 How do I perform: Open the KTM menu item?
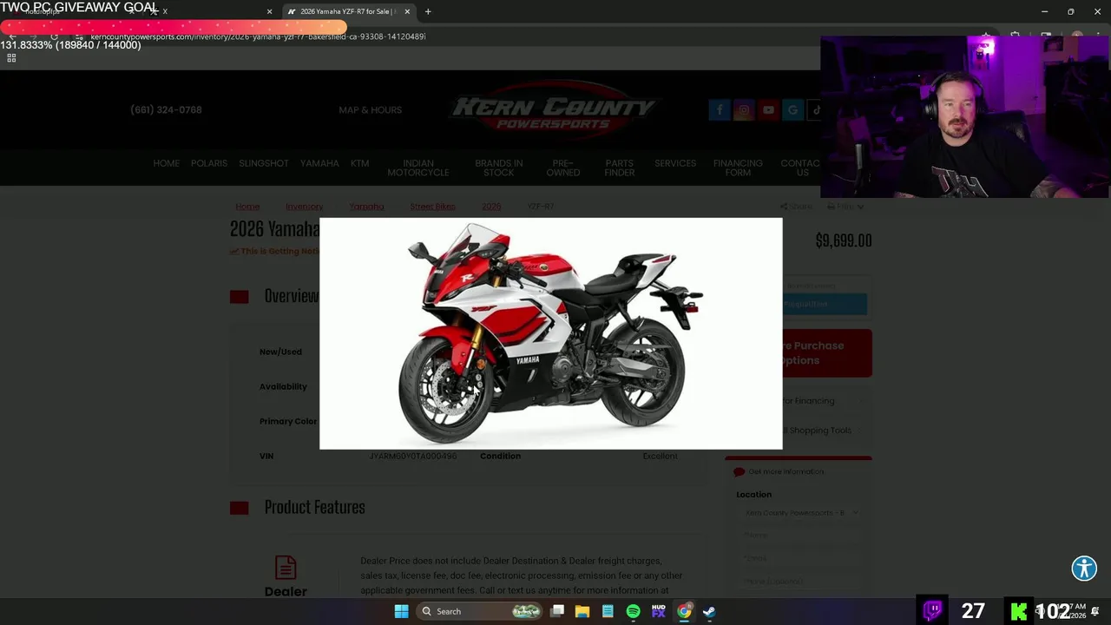coord(359,163)
